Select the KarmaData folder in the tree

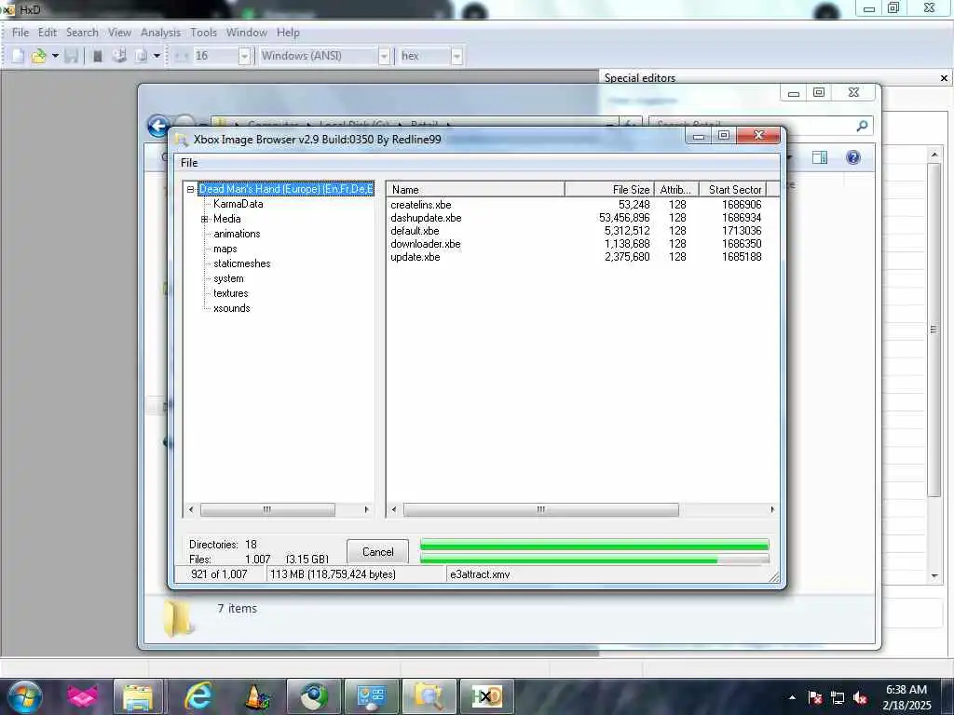(x=238, y=204)
